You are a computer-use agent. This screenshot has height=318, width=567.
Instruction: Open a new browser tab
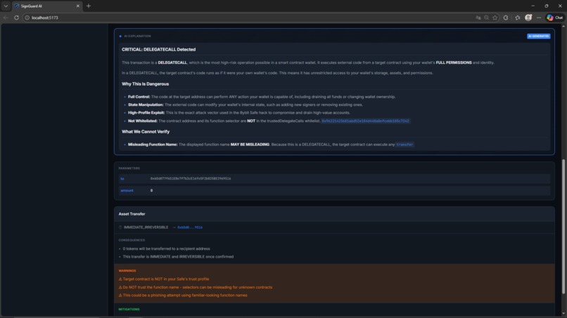click(x=89, y=6)
